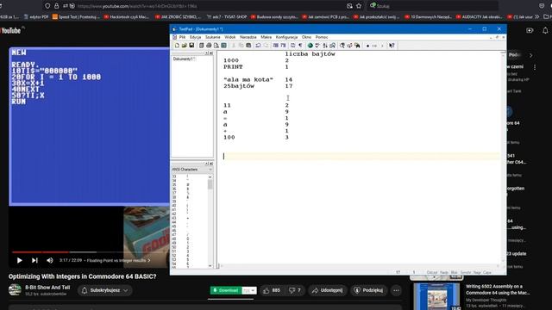Open the download quality dropdown
Screen dimensions: 552x310
249,290
